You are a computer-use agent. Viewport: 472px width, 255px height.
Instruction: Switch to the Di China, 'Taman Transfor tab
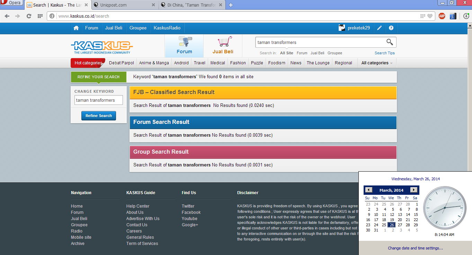point(192,5)
